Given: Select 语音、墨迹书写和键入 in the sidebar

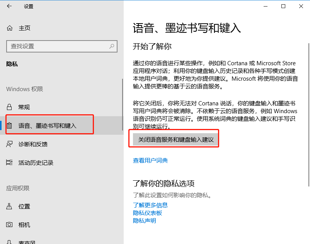Looking at the screenshot, I should [48, 125].
